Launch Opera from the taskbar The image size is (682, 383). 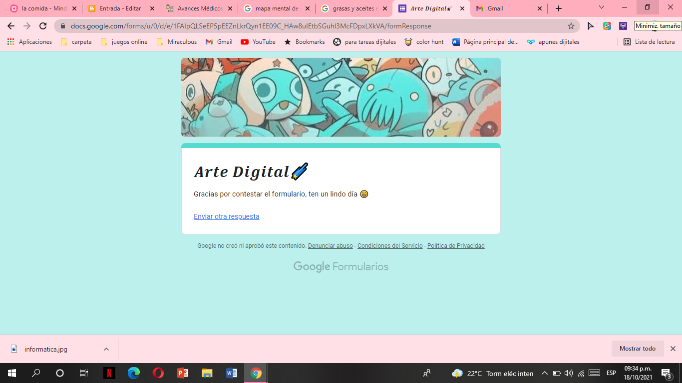coord(158,373)
